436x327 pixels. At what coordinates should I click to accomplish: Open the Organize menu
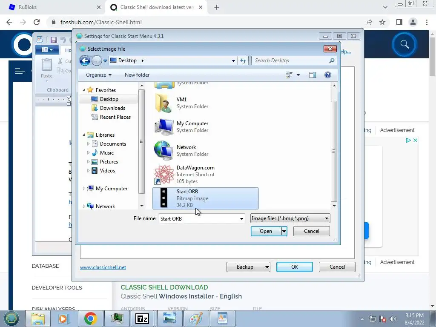pos(99,75)
